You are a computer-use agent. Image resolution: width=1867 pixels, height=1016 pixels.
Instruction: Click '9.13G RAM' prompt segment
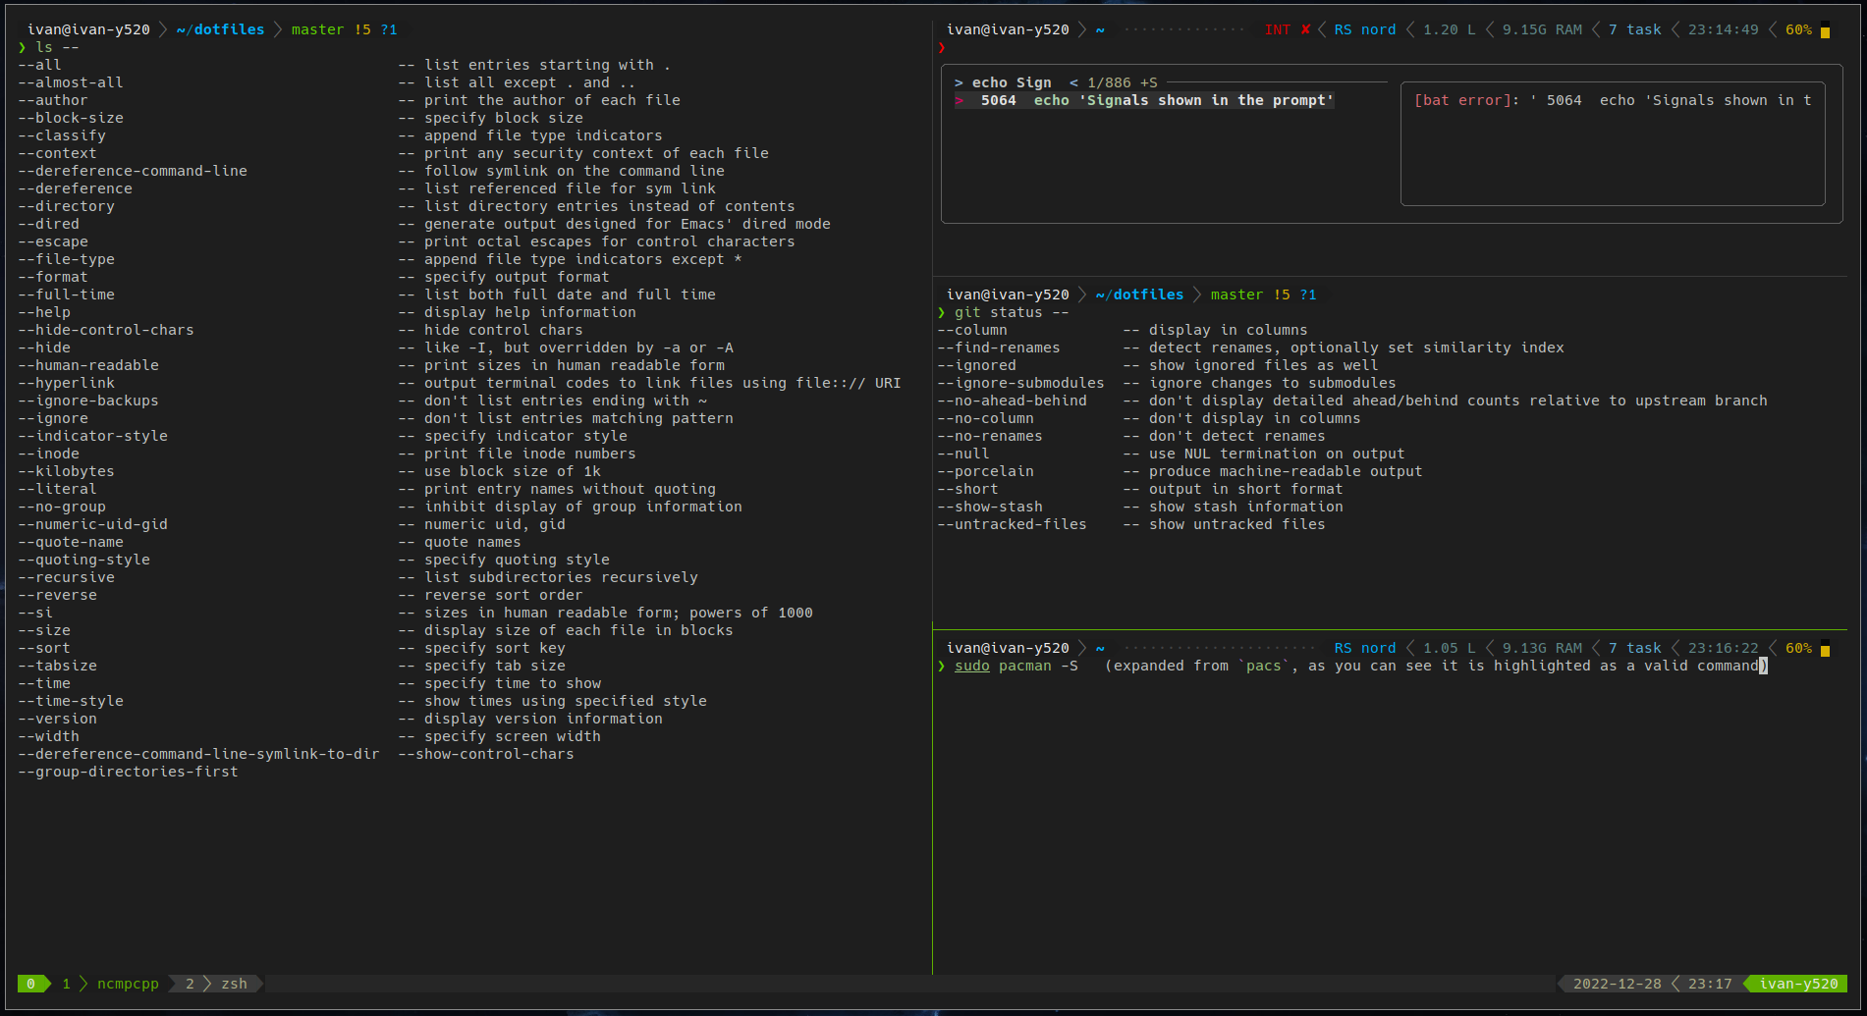1542,648
